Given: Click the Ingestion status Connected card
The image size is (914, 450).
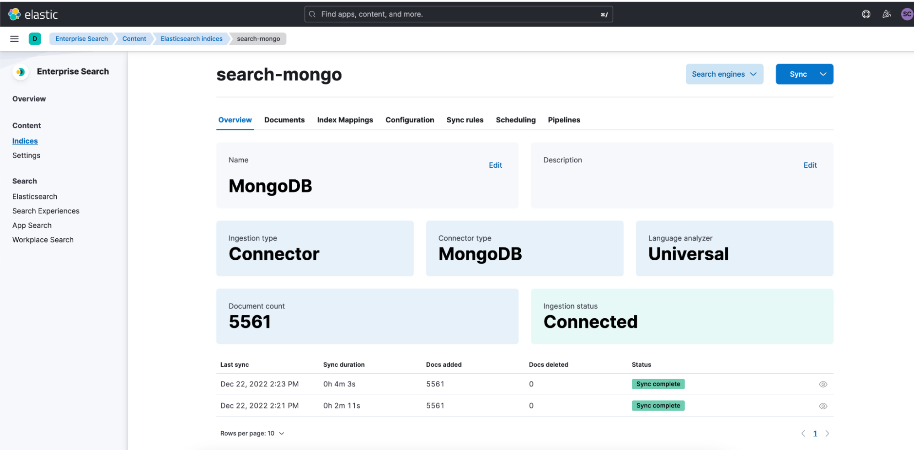Looking at the screenshot, I should pos(682,316).
